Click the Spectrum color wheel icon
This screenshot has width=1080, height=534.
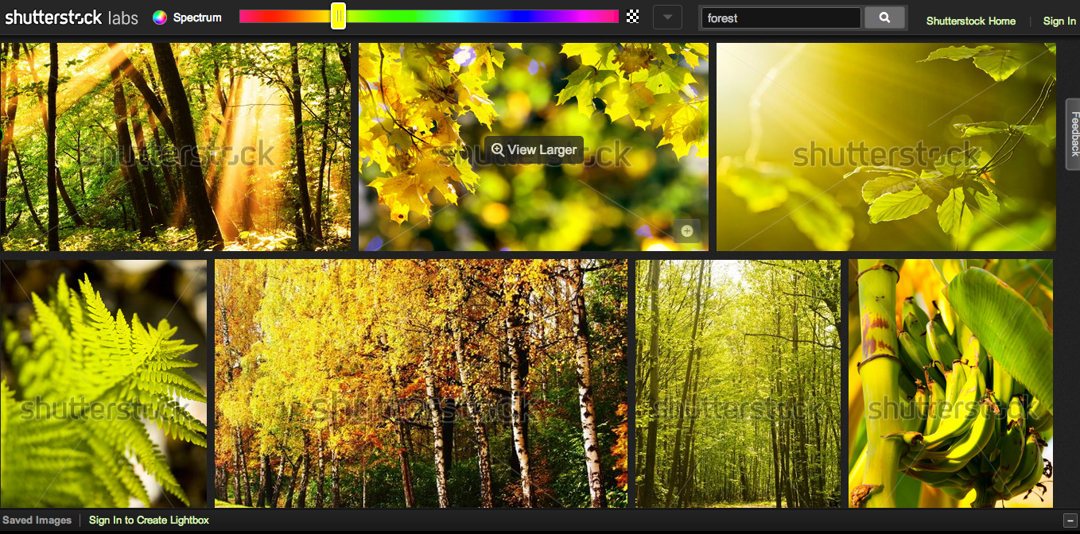point(160,17)
